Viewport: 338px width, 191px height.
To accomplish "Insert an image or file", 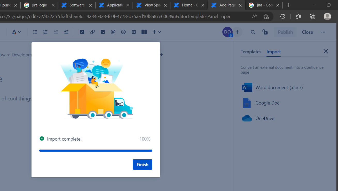I will coord(103,32).
